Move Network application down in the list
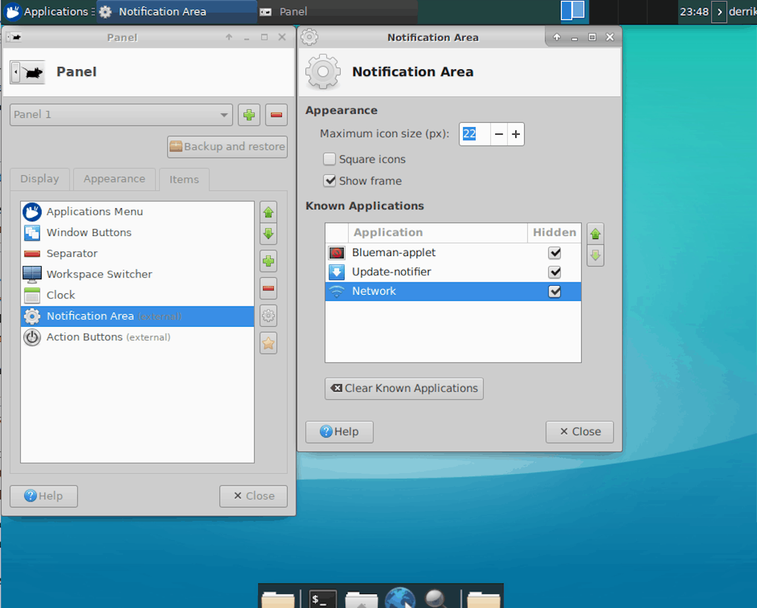Screen dimensions: 757x608 click(x=595, y=255)
